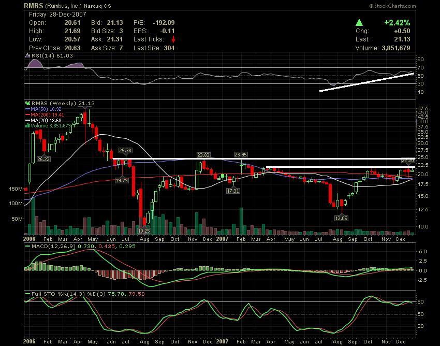
Task: Select the blue MA(50) line legend marker
Action: pyautogui.click(x=28, y=109)
